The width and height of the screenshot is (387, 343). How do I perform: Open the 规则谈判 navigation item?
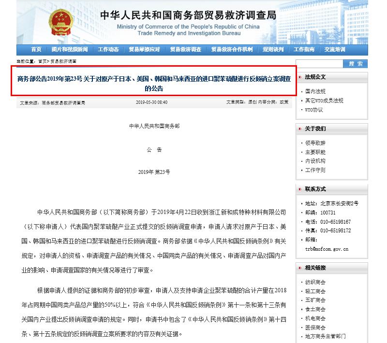click(x=273, y=50)
